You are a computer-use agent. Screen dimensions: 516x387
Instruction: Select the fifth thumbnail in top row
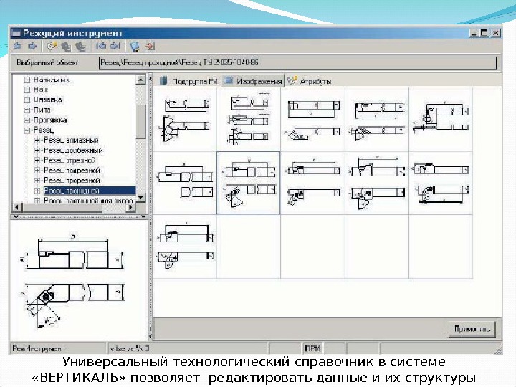pos(441,120)
